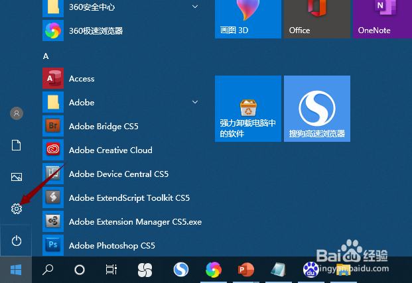Open 360 browser on taskbar
Image resolution: width=412 pixels, height=283 pixels.
coord(214,270)
